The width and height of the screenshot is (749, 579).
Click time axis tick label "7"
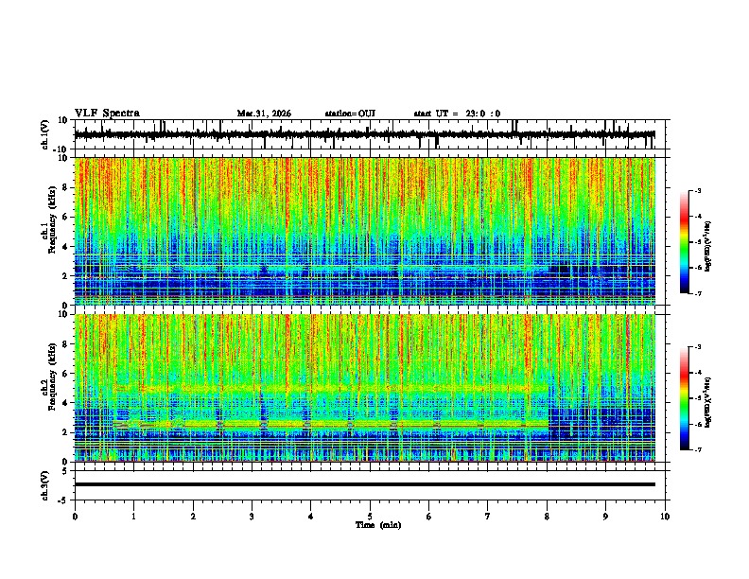[488, 517]
